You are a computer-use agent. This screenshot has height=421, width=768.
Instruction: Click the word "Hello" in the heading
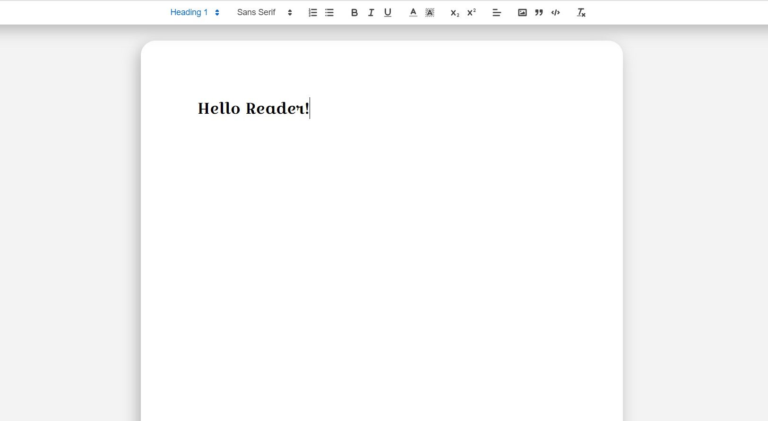click(x=219, y=109)
